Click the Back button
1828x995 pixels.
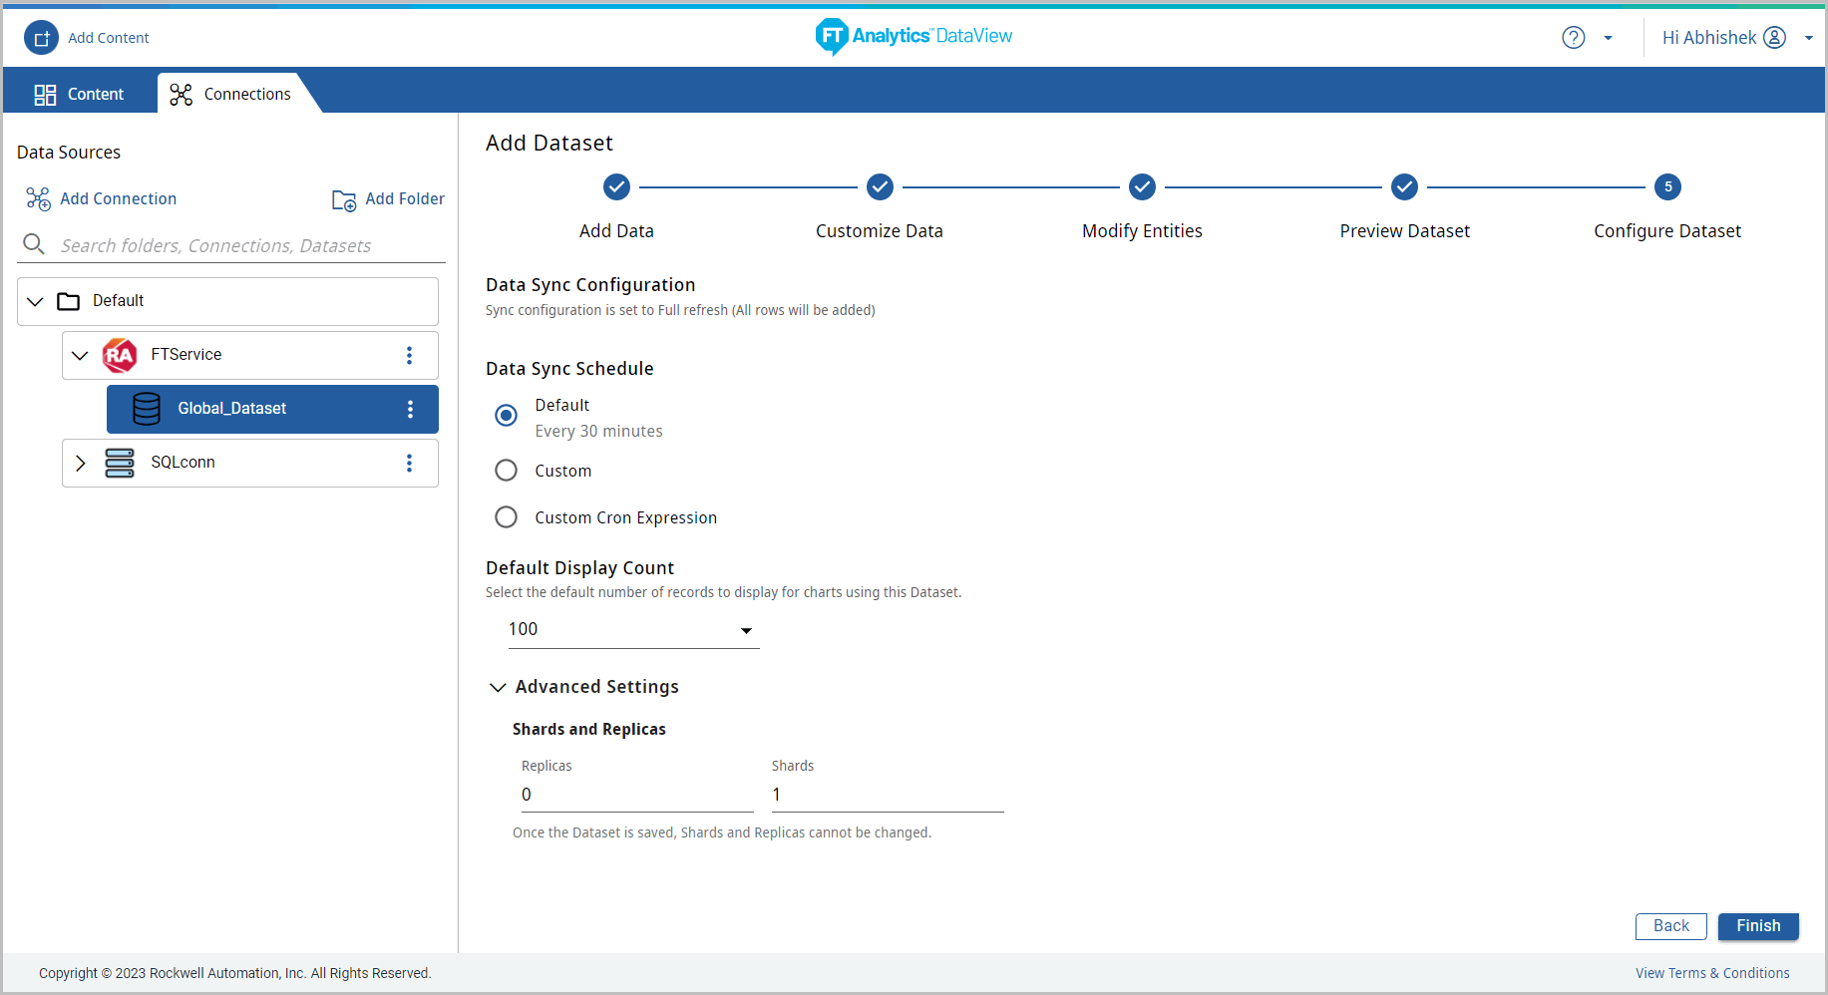pyautogui.click(x=1671, y=926)
